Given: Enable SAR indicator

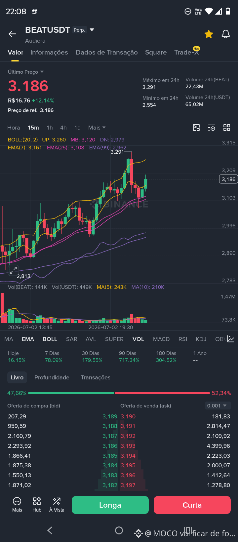Looking at the screenshot, I should point(72,339).
